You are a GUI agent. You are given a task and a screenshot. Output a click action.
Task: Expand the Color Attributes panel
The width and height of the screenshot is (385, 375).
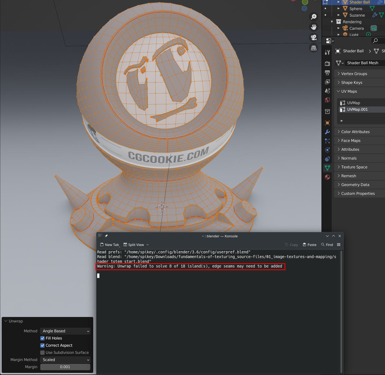pos(339,132)
